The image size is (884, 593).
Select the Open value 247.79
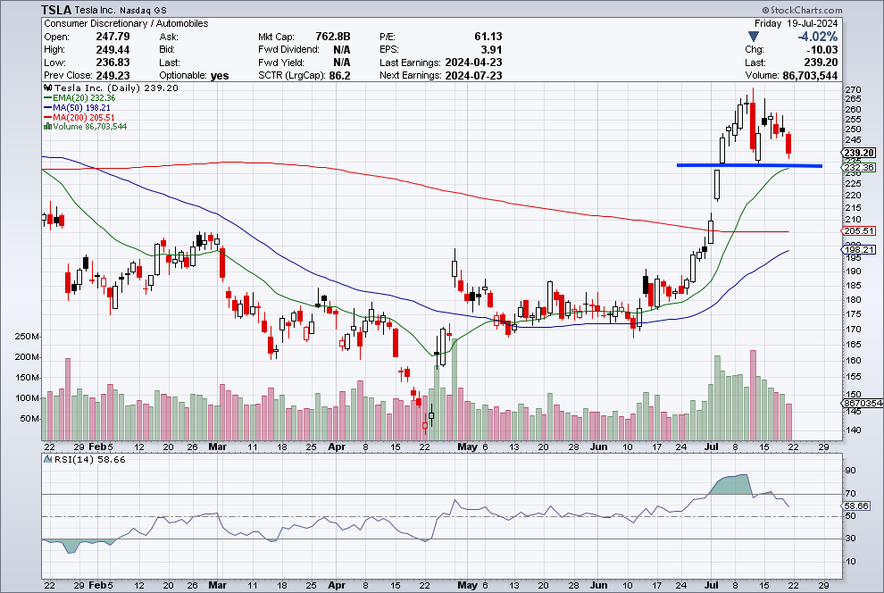click(x=113, y=36)
